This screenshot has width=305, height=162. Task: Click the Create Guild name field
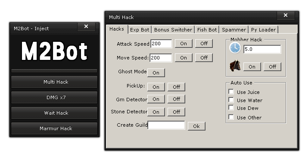tap(166, 125)
